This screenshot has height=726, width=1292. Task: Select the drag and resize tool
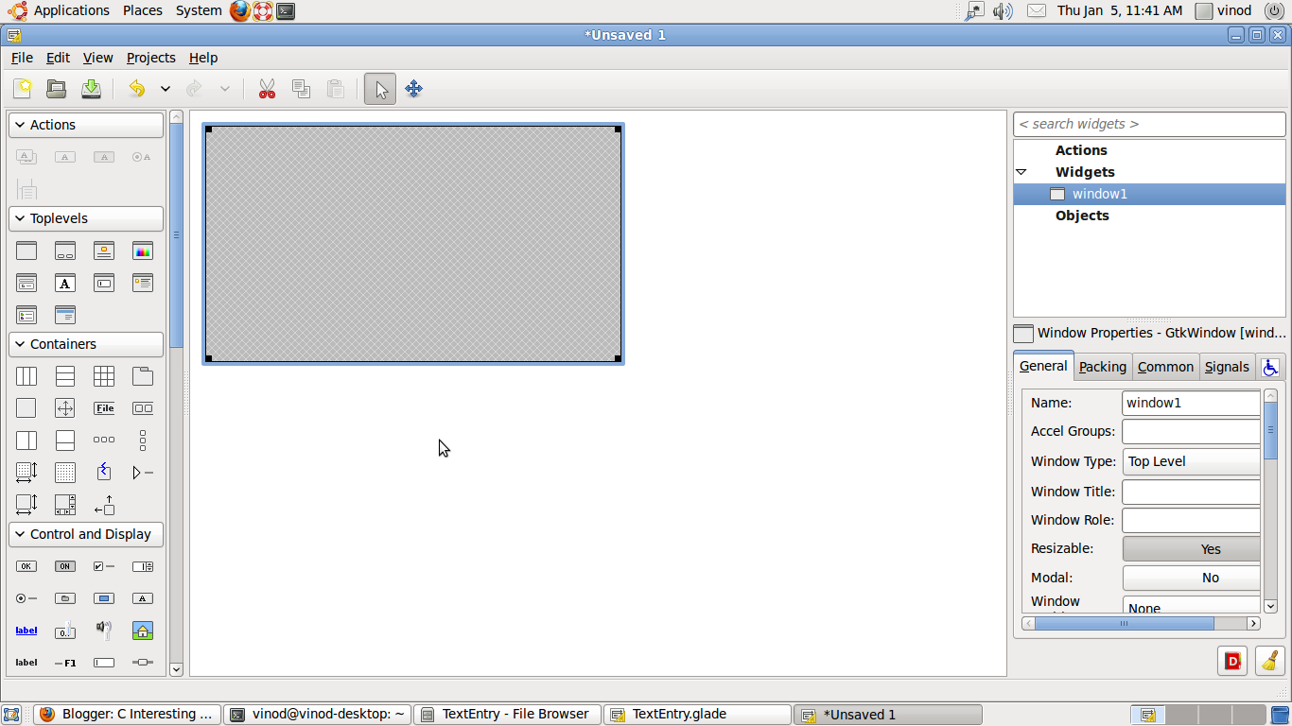click(413, 88)
